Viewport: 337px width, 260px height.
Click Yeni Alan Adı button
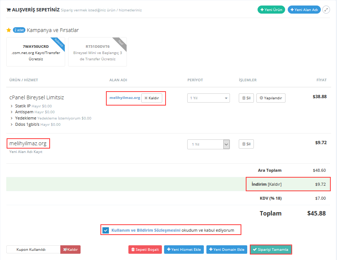coord(304,10)
